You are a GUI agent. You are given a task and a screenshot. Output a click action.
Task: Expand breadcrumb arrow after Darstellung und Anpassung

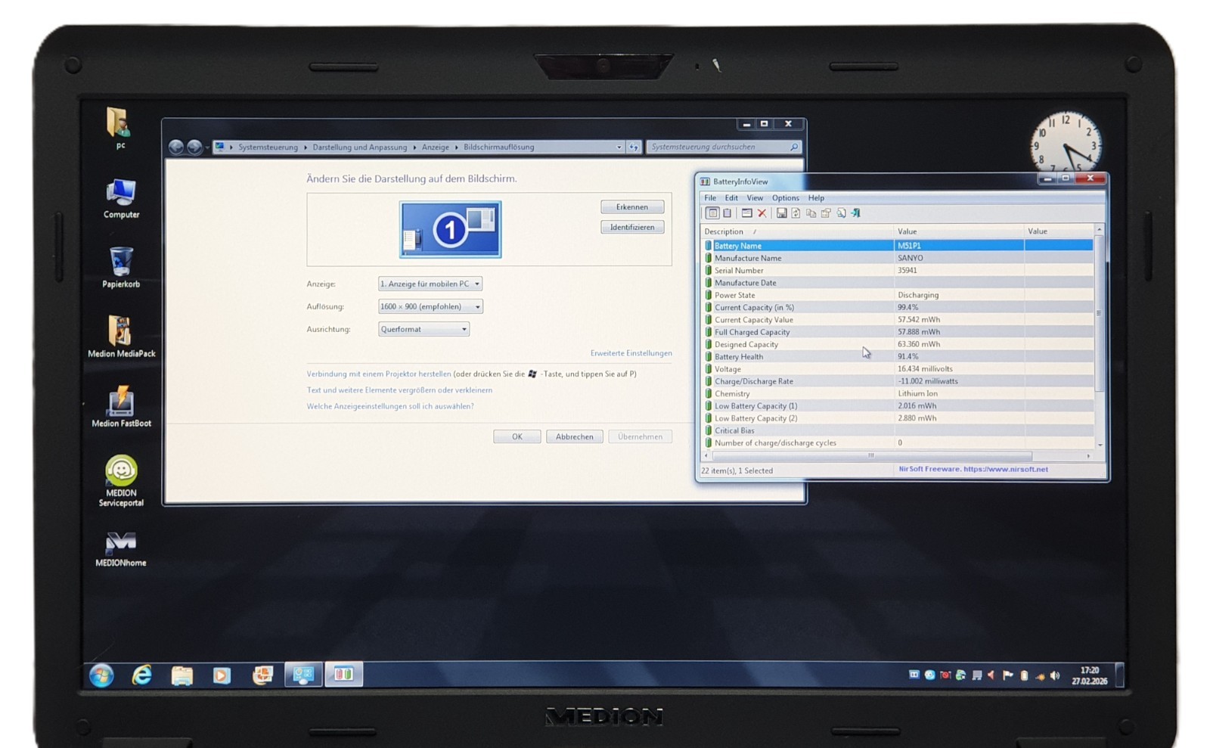tap(414, 147)
